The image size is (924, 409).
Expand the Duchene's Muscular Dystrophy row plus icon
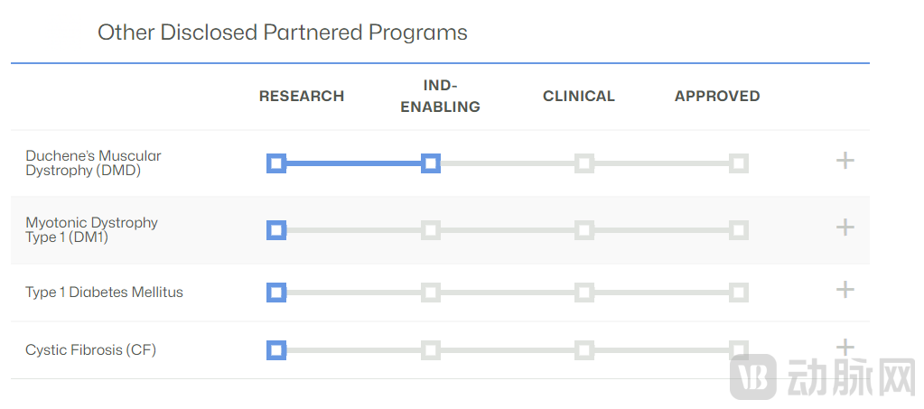click(x=845, y=161)
